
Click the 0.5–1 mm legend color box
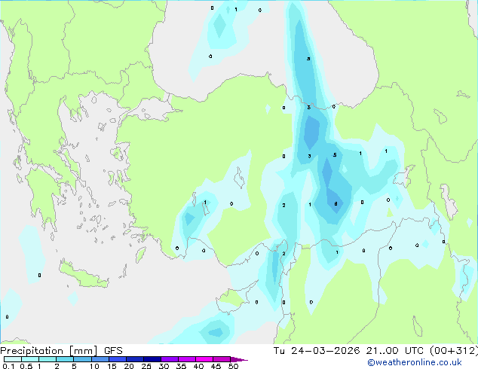[30, 359]
